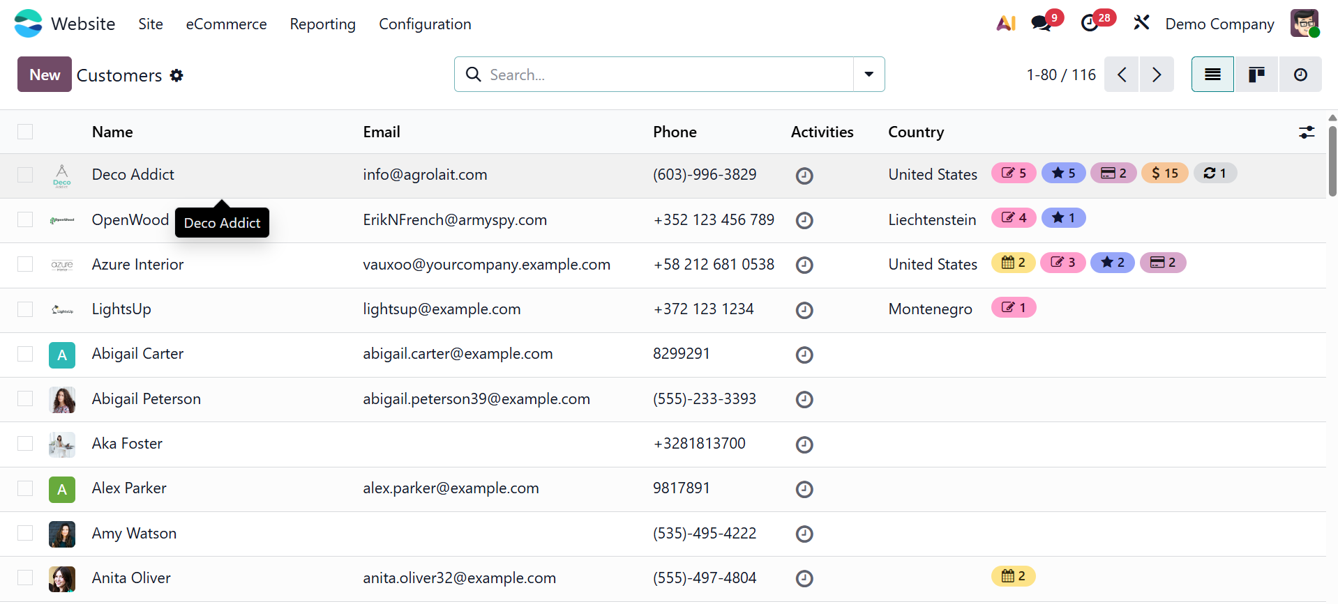
Task: Click the New button
Action: pyautogui.click(x=45, y=75)
